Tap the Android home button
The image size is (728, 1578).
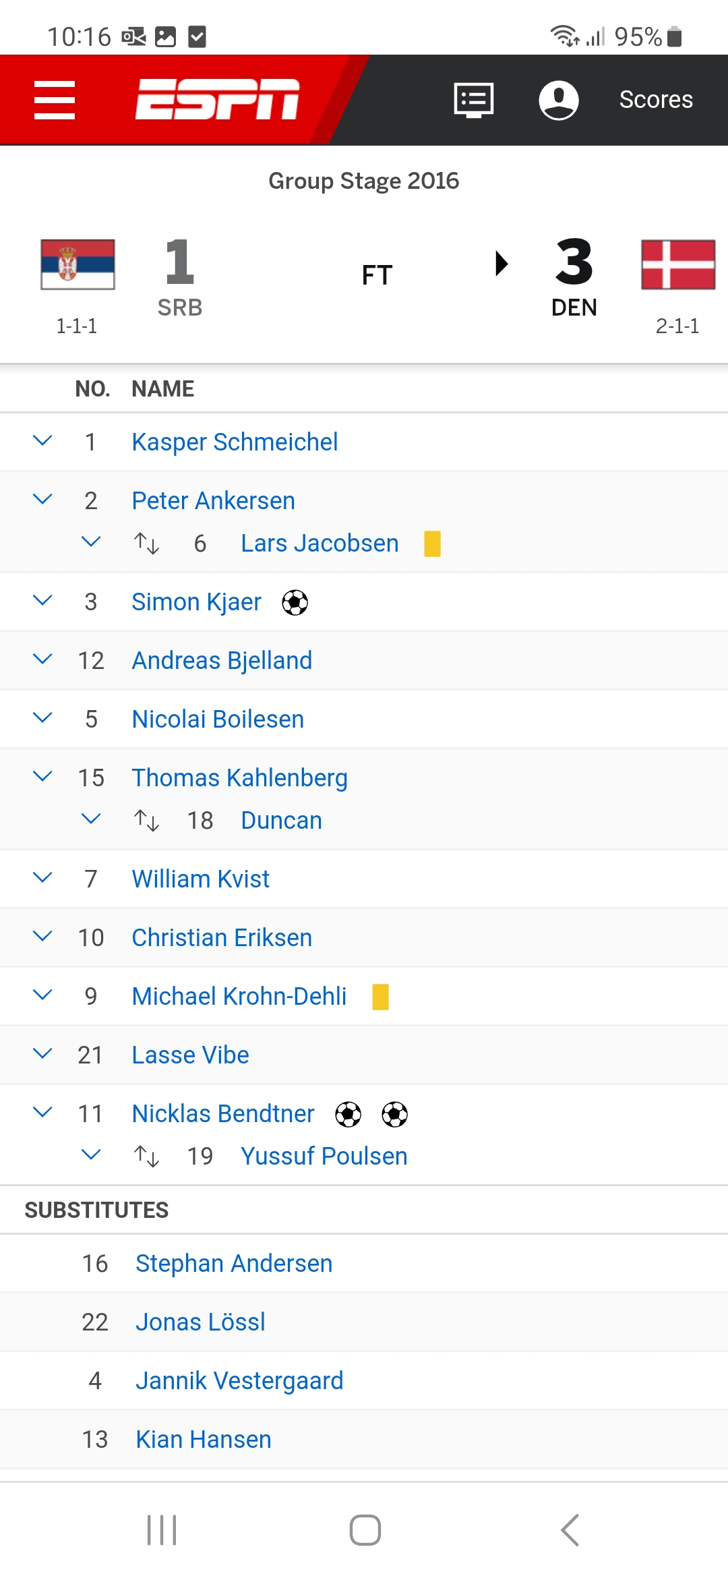[x=365, y=1529]
